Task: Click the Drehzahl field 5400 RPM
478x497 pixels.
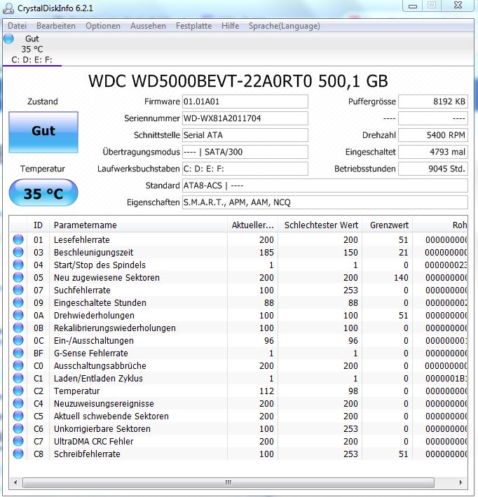Action: point(433,135)
